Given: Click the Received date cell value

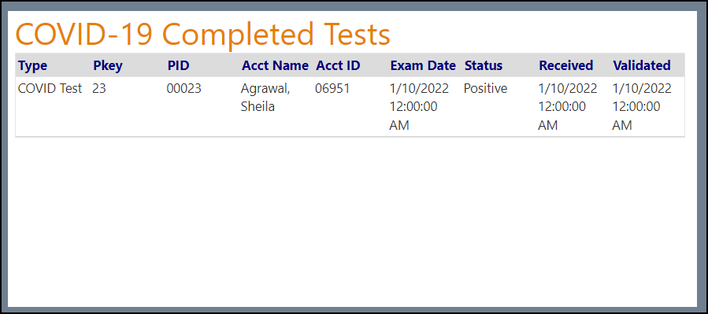Looking at the screenshot, I should pos(568,107).
